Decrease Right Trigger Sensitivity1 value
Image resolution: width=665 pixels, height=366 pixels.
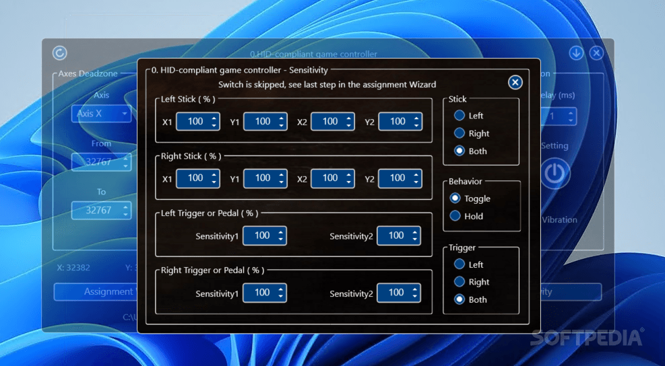281,297
